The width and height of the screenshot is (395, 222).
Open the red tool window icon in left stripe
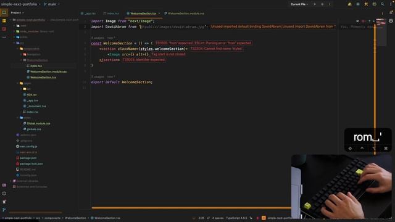tap(4, 29)
